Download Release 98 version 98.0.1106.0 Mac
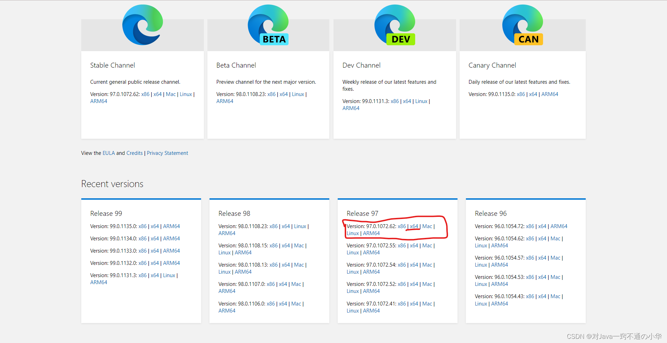Viewport: 667px width, 343px height. pos(296,304)
